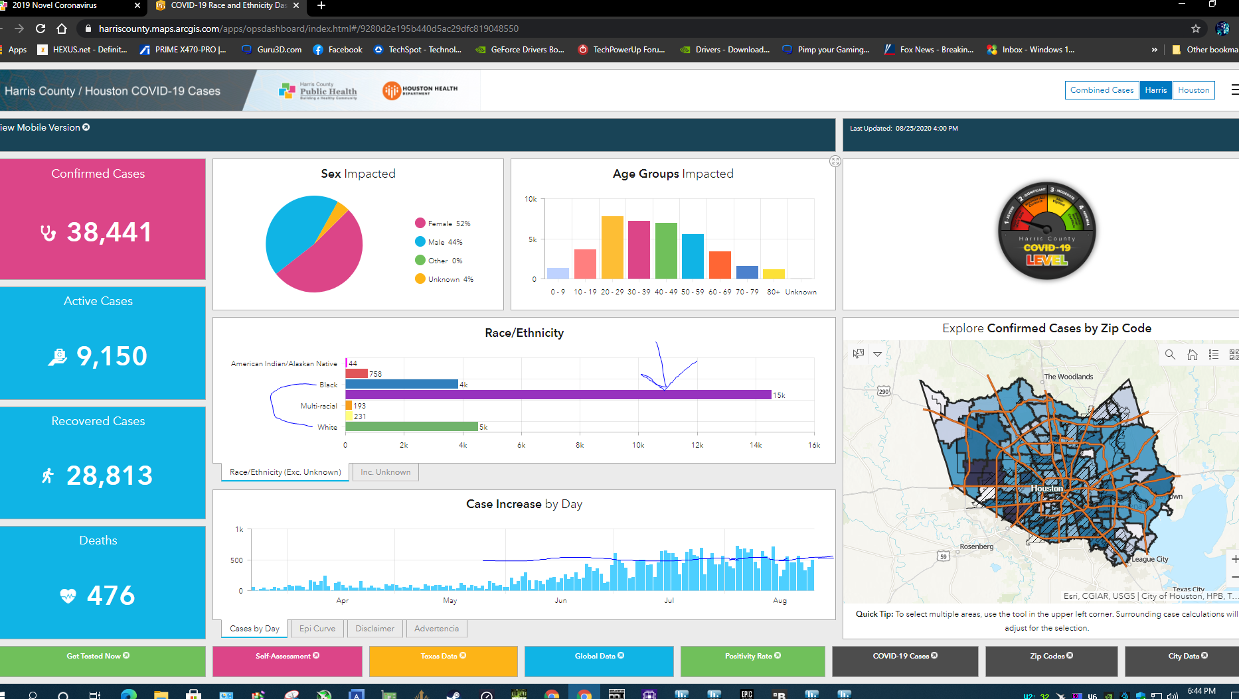Click the Harris County COVID-19 Level gauge
Image resolution: width=1239 pixels, height=699 pixels.
[1047, 231]
